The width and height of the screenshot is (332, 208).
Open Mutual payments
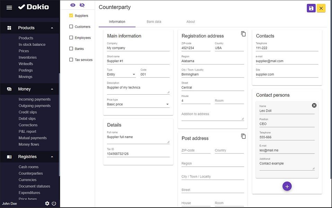(x=33, y=138)
